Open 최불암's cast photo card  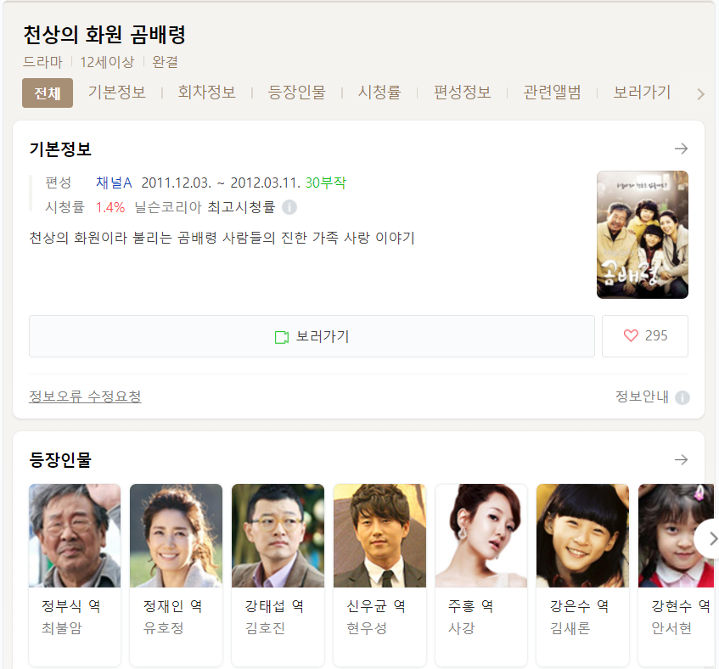(75, 575)
